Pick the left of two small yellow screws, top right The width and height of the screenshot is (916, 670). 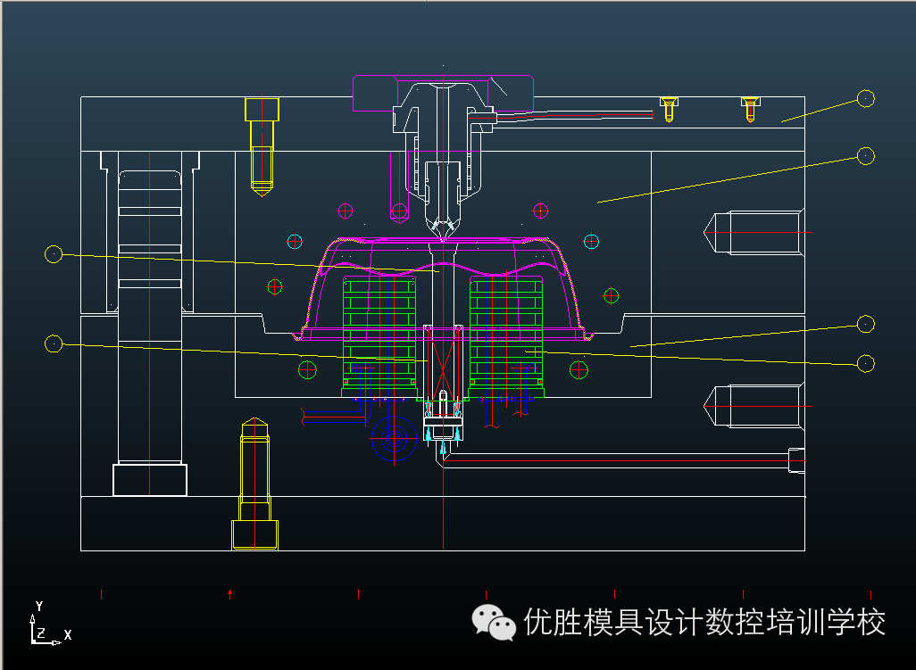coord(669,109)
